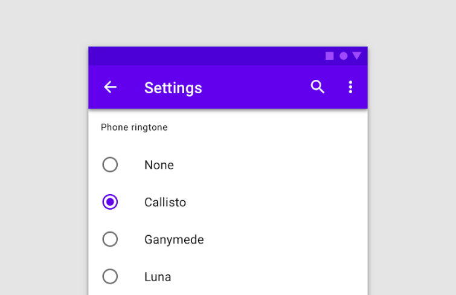Click the Phone ringtone section heading
The height and width of the screenshot is (295, 456).
pos(134,128)
